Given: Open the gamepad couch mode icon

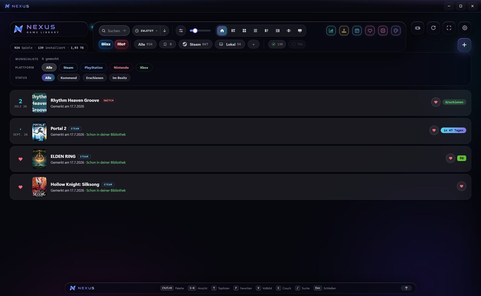Looking at the screenshot, I should click(418, 28).
